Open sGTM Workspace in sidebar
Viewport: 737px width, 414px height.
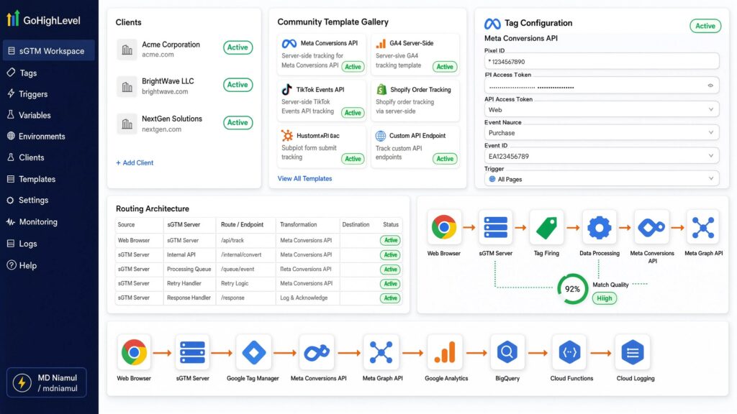pyautogui.click(x=49, y=51)
